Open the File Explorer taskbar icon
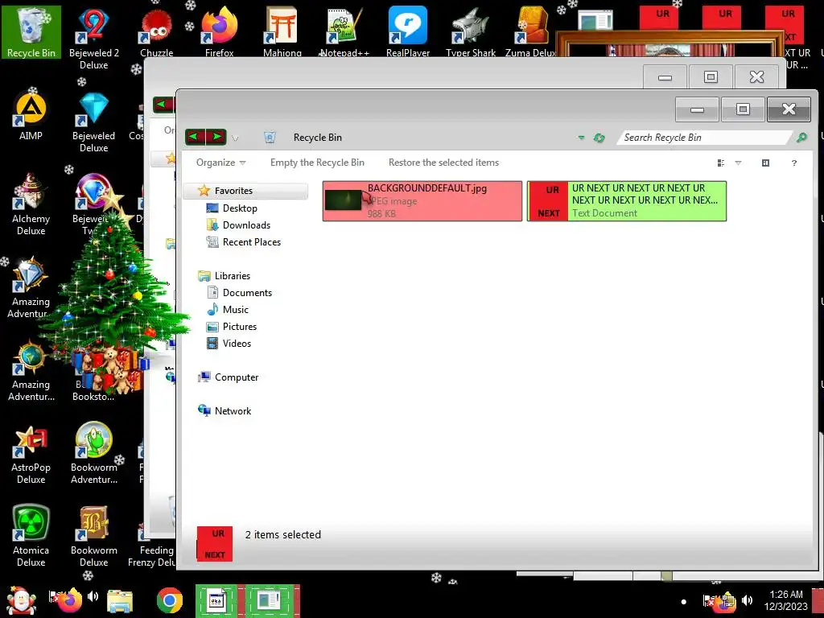Screen dimensions: 824x618 (x=120, y=600)
